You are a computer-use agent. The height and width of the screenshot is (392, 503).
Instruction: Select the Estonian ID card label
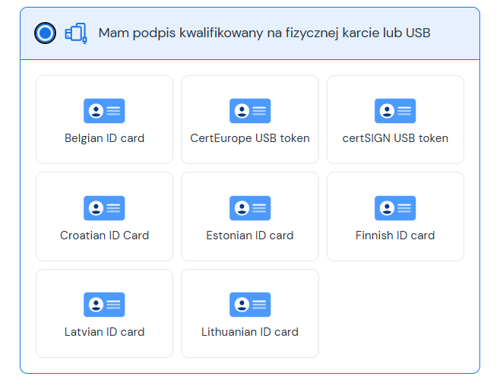[x=250, y=236]
